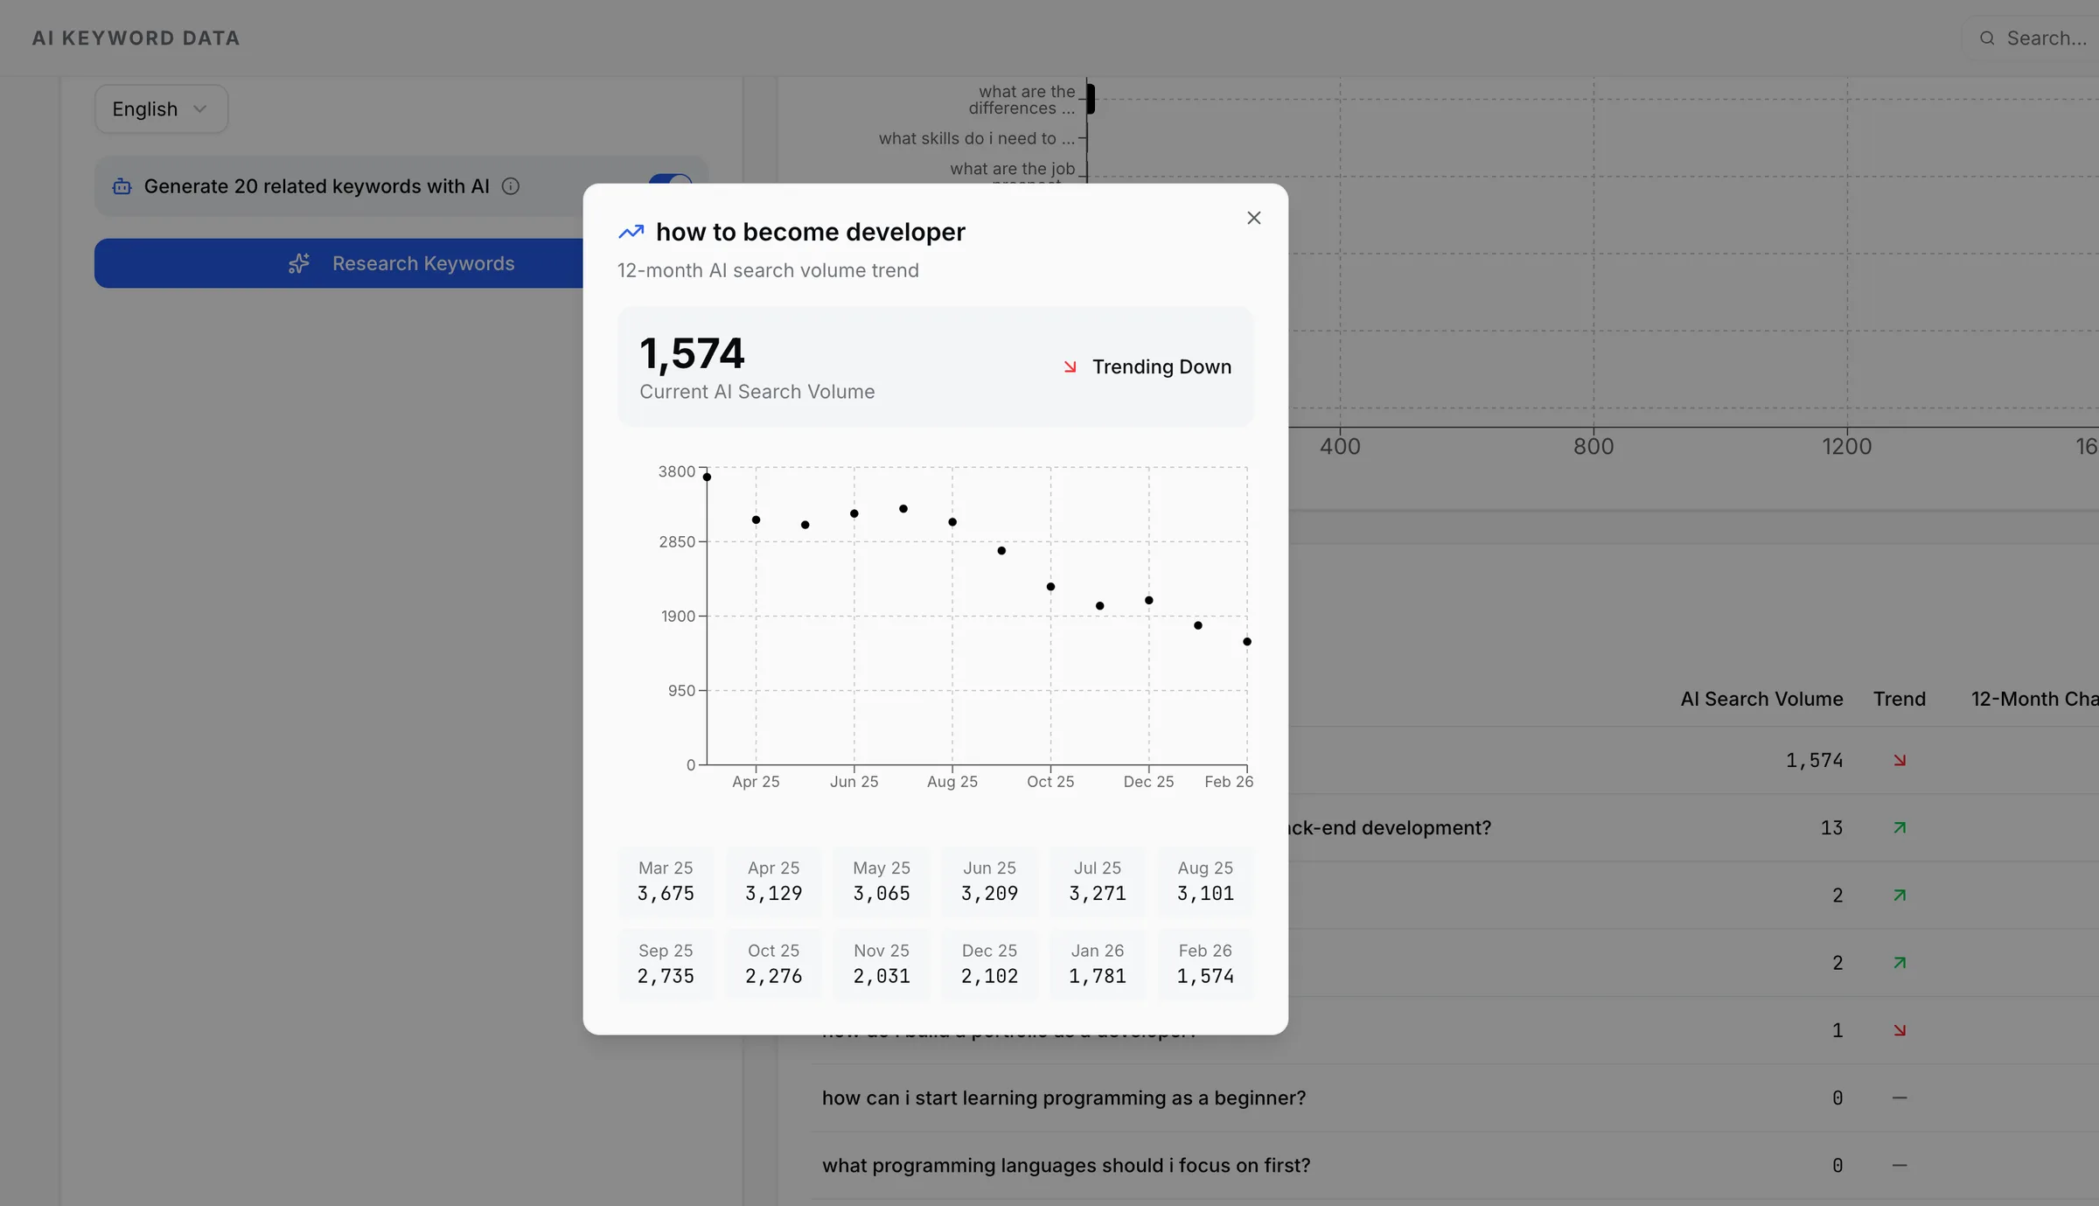The width and height of the screenshot is (2099, 1206).
Task: Click the Trend column header
Action: [1899, 699]
